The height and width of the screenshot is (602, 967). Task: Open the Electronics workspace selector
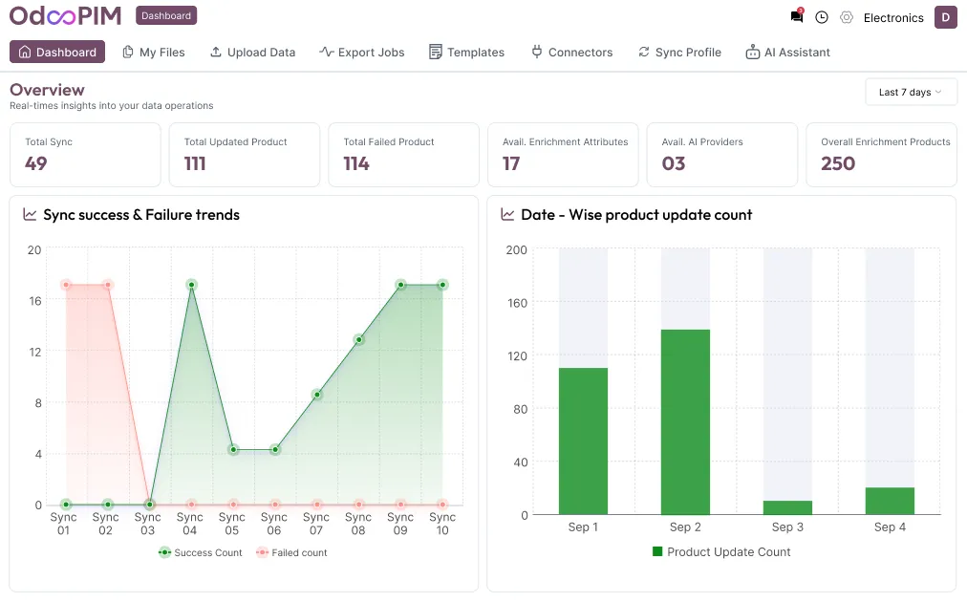[x=892, y=17]
